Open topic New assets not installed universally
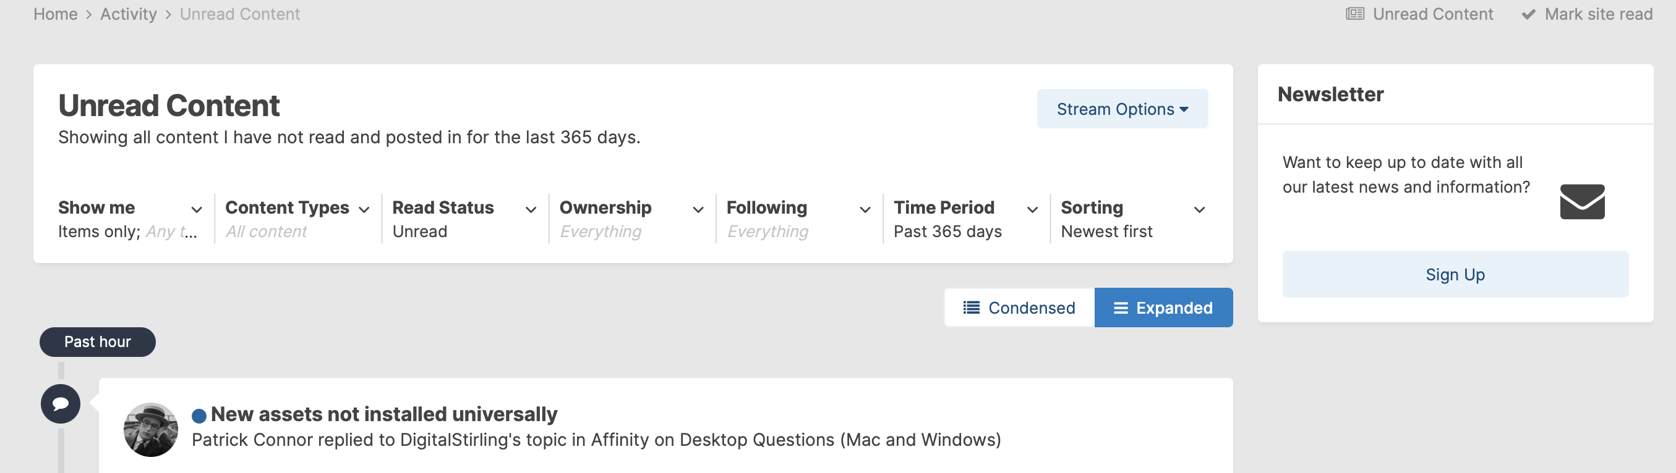The width and height of the screenshot is (1676, 473). tap(384, 414)
